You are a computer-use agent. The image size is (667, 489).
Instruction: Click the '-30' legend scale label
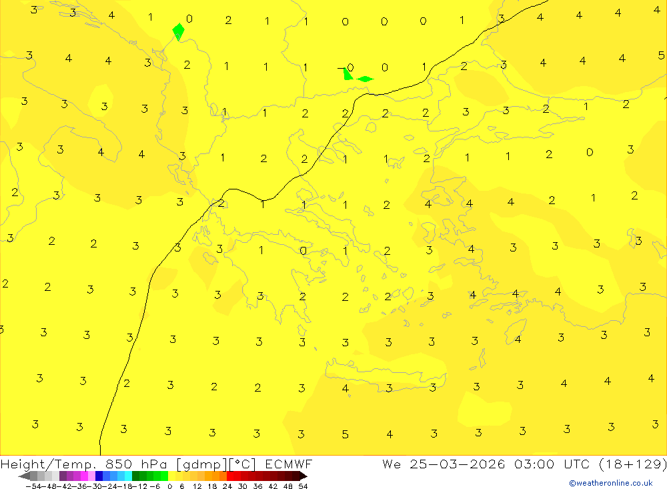point(96,486)
